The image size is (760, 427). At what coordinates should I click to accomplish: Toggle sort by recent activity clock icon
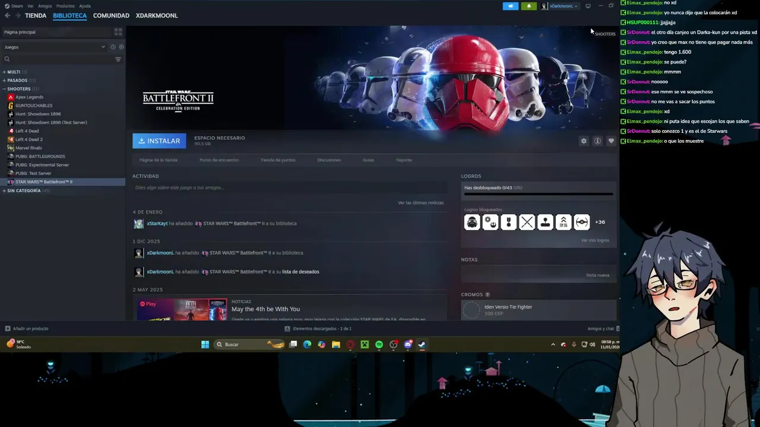pyautogui.click(x=113, y=47)
